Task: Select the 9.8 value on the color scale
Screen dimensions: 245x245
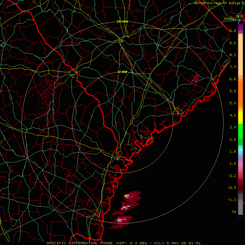Action: coord(233,30)
